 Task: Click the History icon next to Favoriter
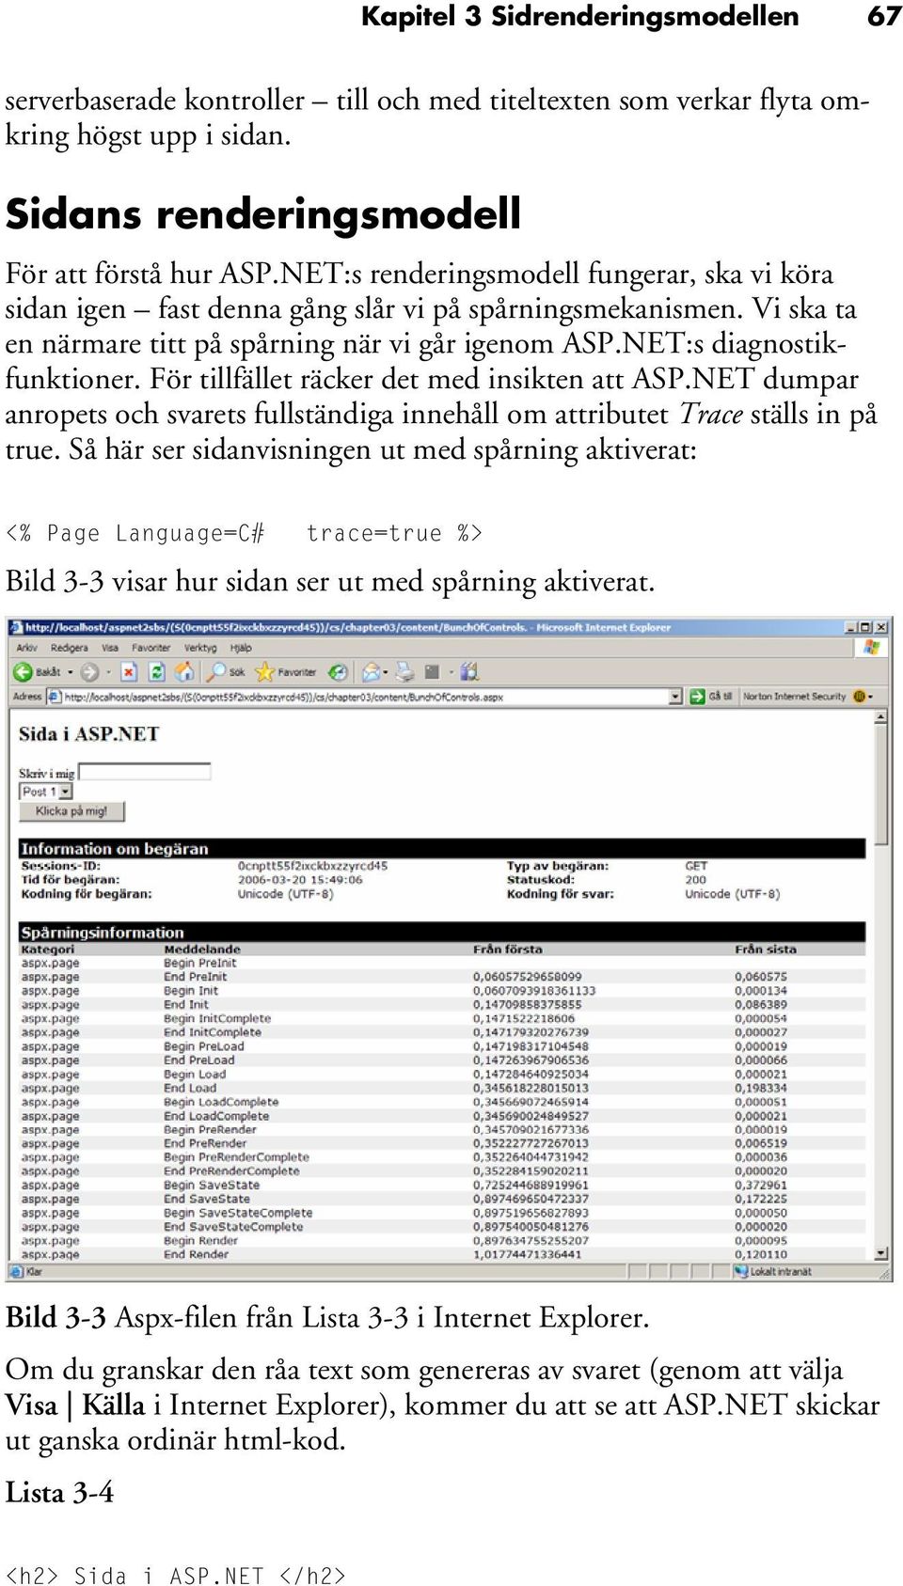coord(338,672)
